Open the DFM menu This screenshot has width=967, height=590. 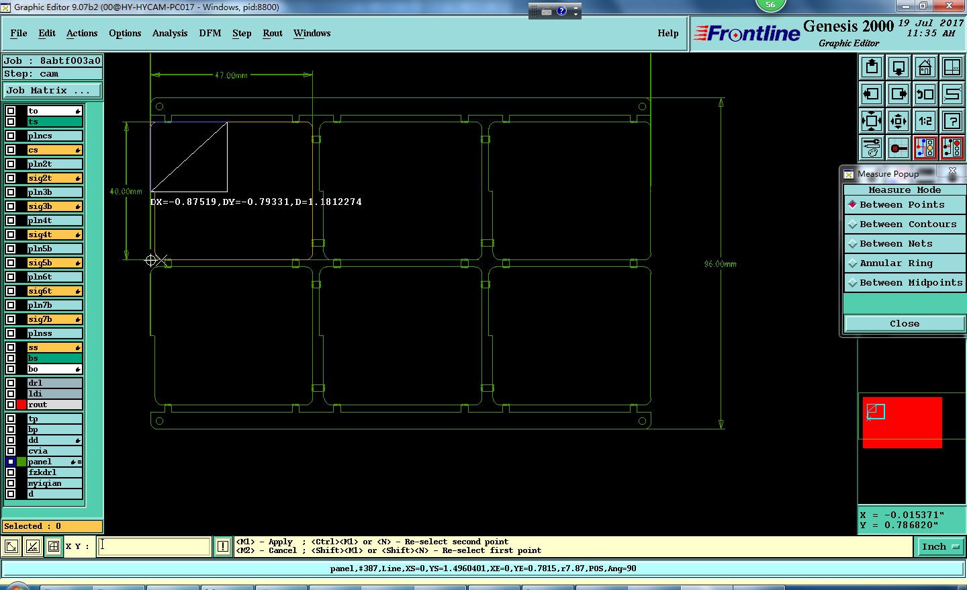210,33
